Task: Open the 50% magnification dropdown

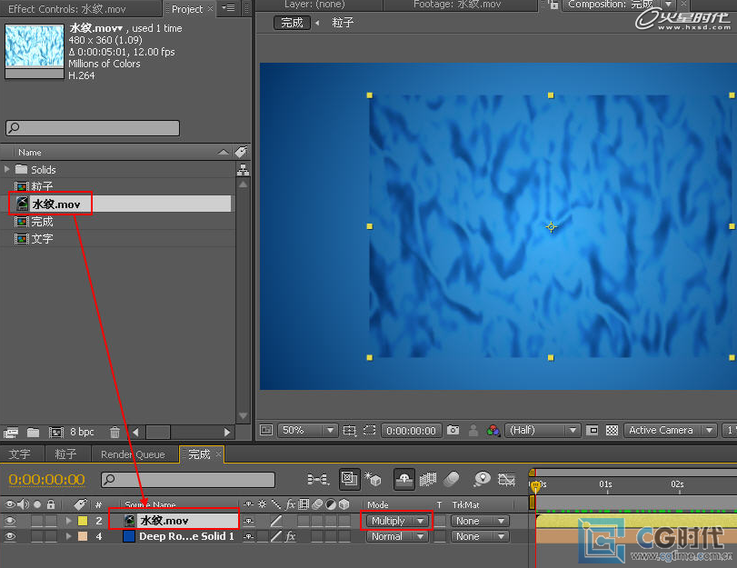Action: click(308, 430)
